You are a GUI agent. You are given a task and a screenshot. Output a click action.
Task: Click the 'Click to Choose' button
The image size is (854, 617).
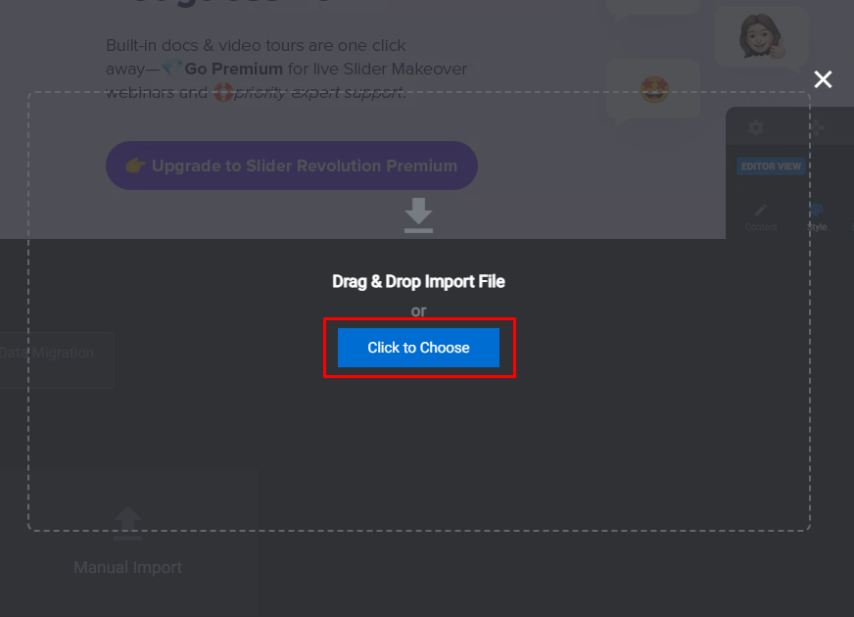tap(418, 348)
